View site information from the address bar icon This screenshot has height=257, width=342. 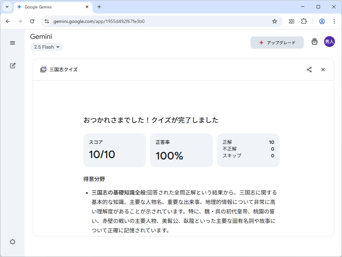[x=46, y=21]
